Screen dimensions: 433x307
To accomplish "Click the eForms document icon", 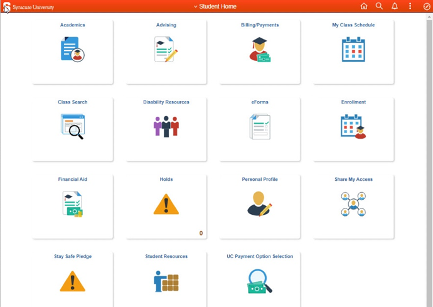I will coord(260,126).
